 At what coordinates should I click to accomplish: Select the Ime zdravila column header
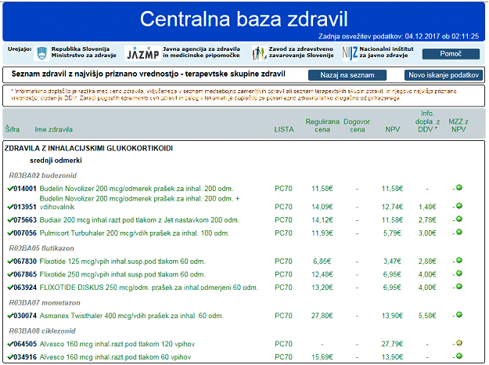(x=54, y=129)
